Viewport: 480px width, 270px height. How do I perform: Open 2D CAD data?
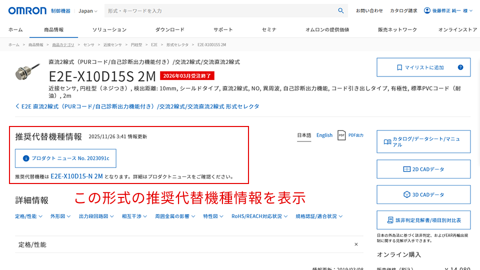423,169
